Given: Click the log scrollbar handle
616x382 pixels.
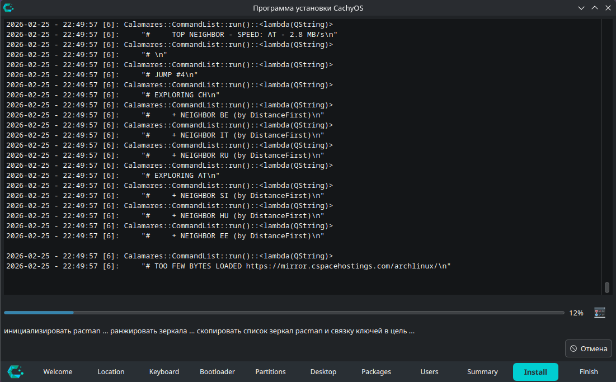Looking at the screenshot, I should pyautogui.click(x=607, y=287).
